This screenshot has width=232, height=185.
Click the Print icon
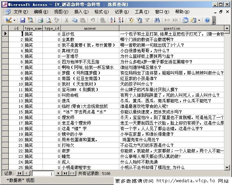click(40, 20)
